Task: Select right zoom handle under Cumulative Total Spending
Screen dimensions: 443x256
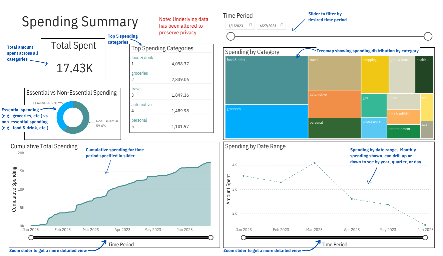Action: [210, 237]
